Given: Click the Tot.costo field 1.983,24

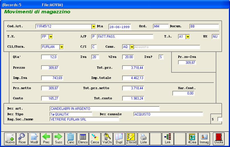Looking at the screenshot, I should coord(133,98).
